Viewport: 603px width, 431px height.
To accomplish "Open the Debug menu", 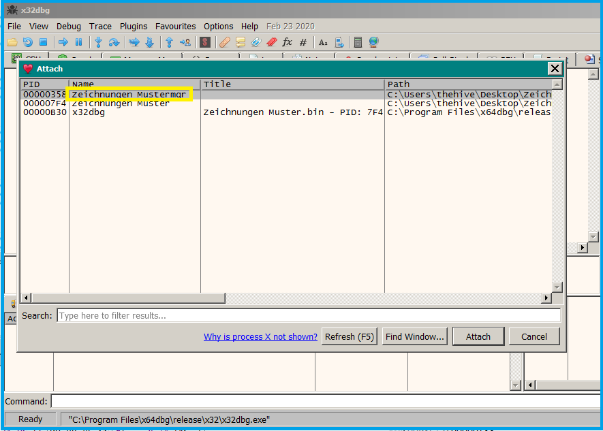I will (68, 26).
